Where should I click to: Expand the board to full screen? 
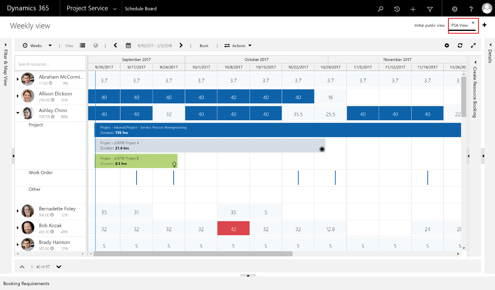point(473,46)
